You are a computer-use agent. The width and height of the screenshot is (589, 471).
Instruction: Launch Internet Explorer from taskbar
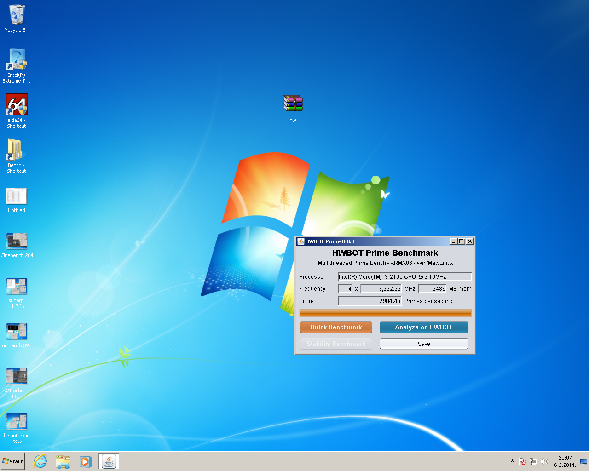pos(40,461)
